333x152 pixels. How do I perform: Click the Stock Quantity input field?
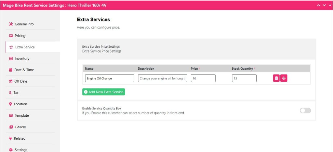[244, 78]
